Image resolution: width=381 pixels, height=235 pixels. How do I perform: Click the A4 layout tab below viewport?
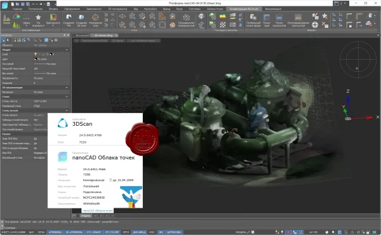click(95, 215)
